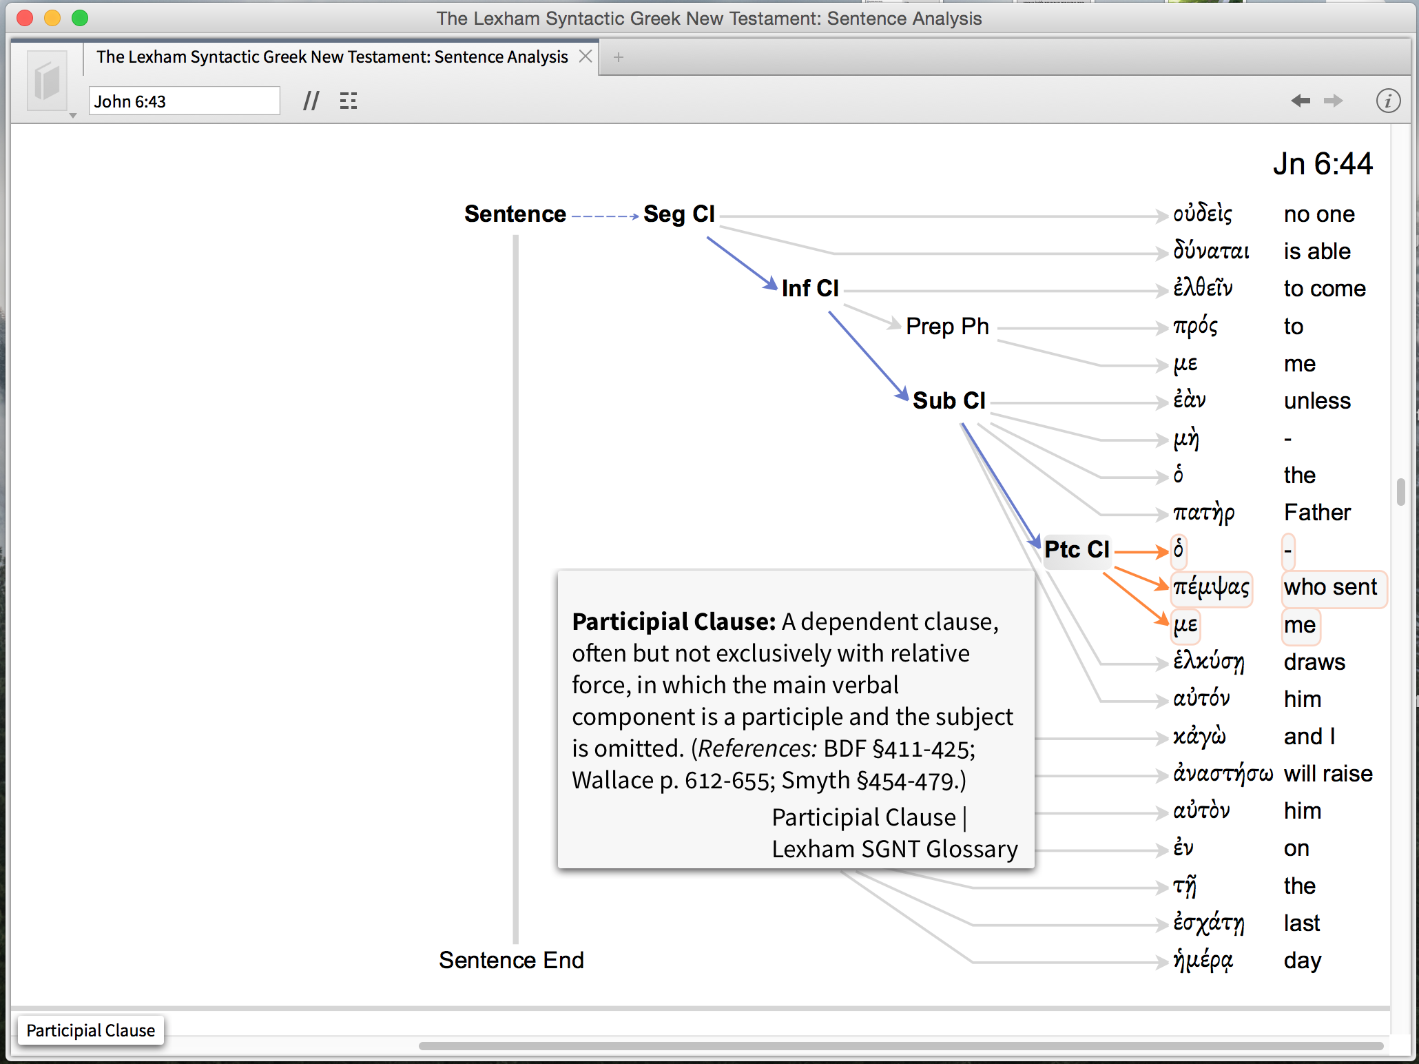Click the John 6:43 reference field
The width and height of the screenshot is (1419, 1064).
[x=184, y=101]
